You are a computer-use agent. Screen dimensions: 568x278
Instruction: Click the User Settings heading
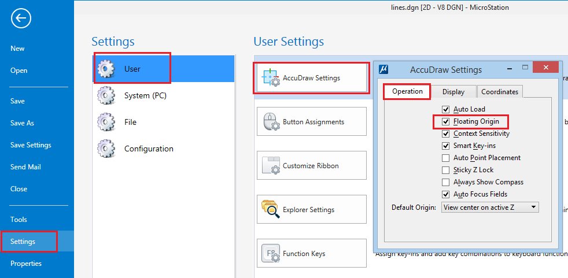(x=289, y=42)
